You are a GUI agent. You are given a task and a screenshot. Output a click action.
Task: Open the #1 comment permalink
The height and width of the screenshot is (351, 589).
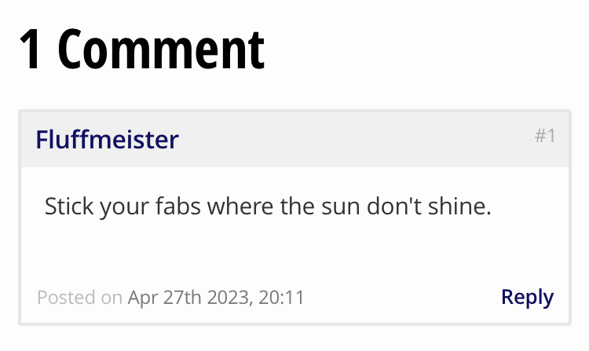click(x=545, y=136)
